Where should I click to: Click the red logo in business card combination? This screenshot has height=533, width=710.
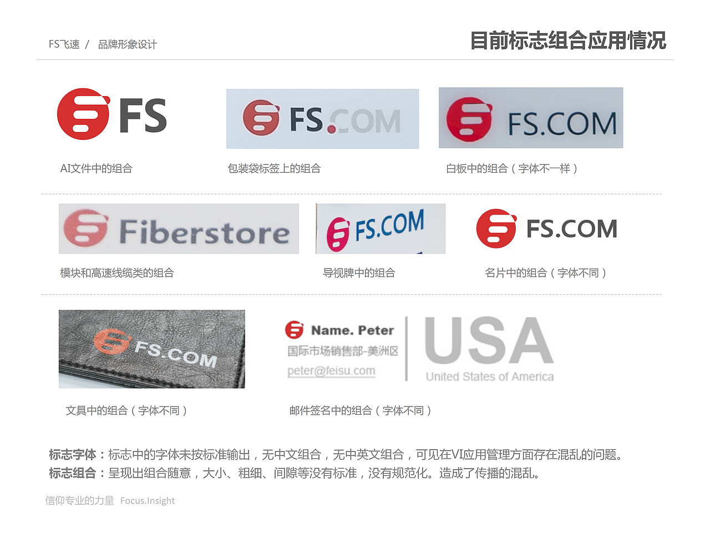(x=496, y=228)
